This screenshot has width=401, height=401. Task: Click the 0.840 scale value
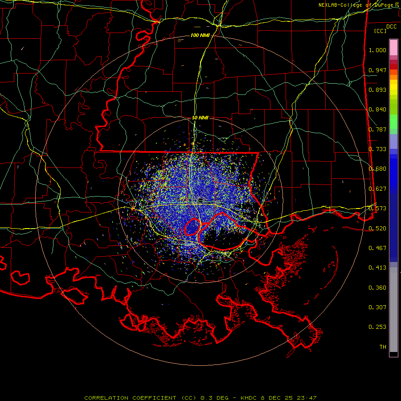[x=377, y=110]
